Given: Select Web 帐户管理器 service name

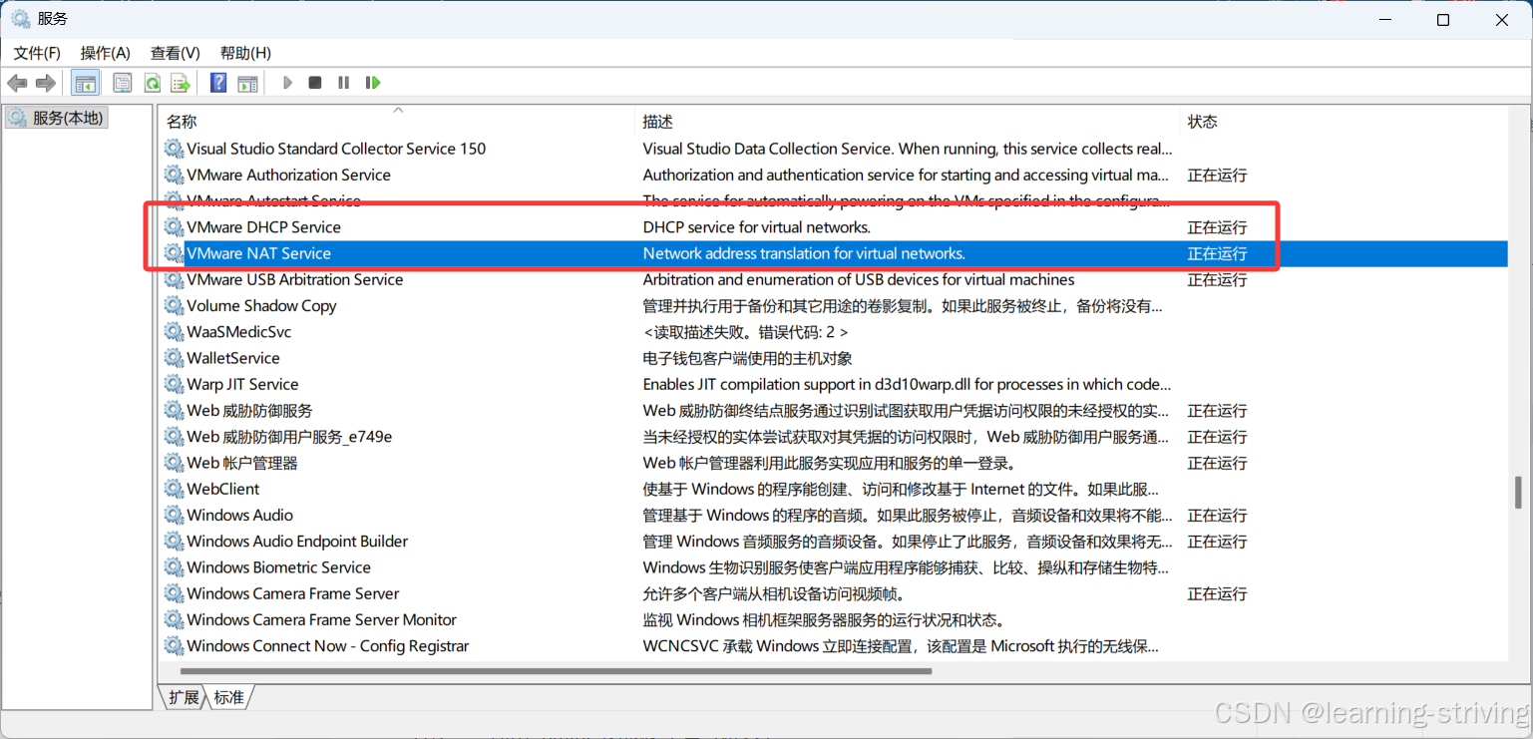Looking at the screenshot, I should [x=242, y=463].
